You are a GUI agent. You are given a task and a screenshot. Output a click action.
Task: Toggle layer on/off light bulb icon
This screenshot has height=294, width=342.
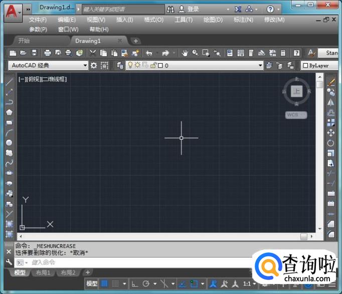pos(129,65)
